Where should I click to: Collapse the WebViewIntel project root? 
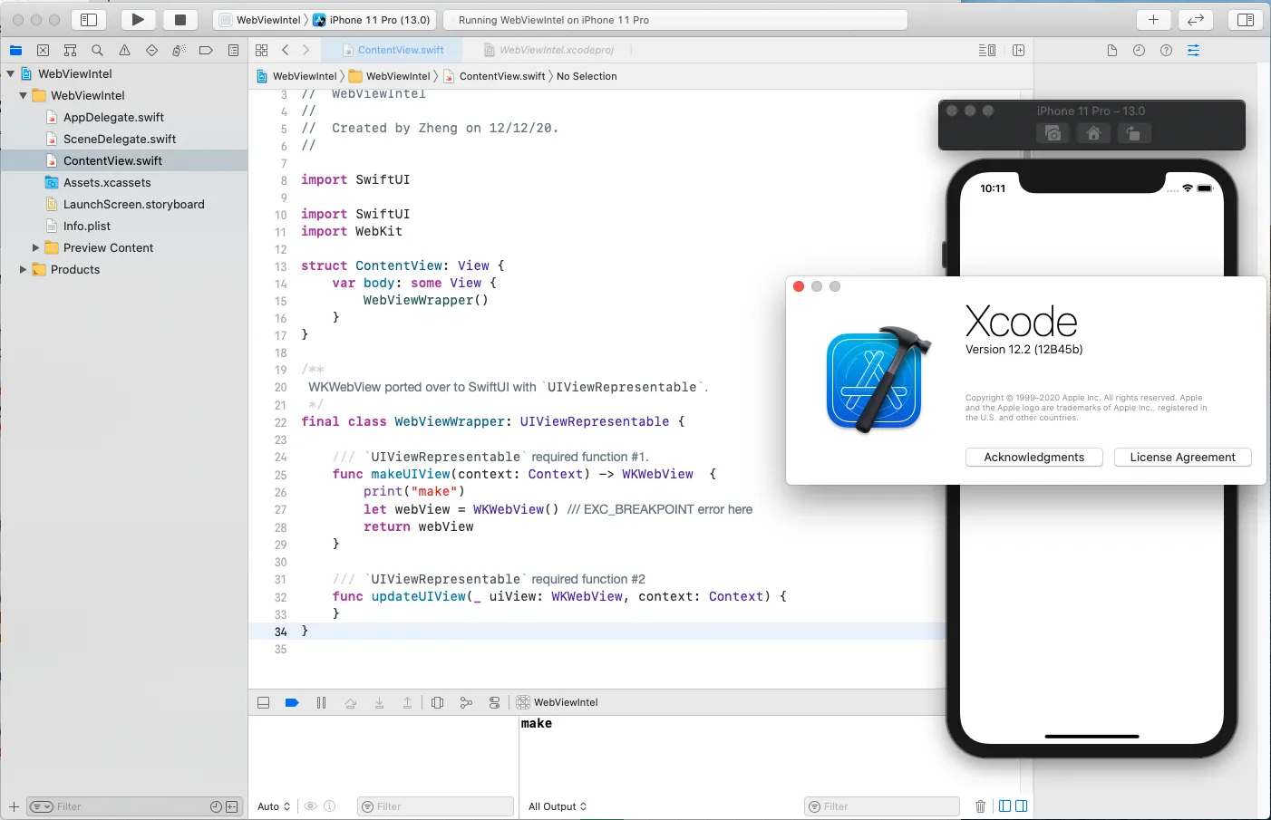[10, 73]
